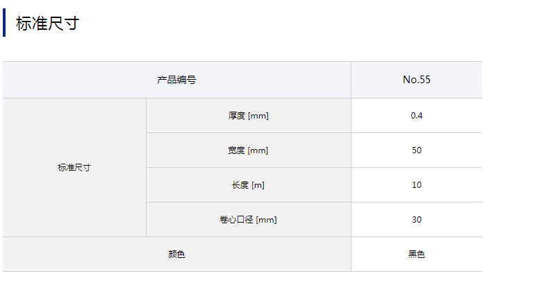Select the core diameter value 30

click(x=417, y=220)
